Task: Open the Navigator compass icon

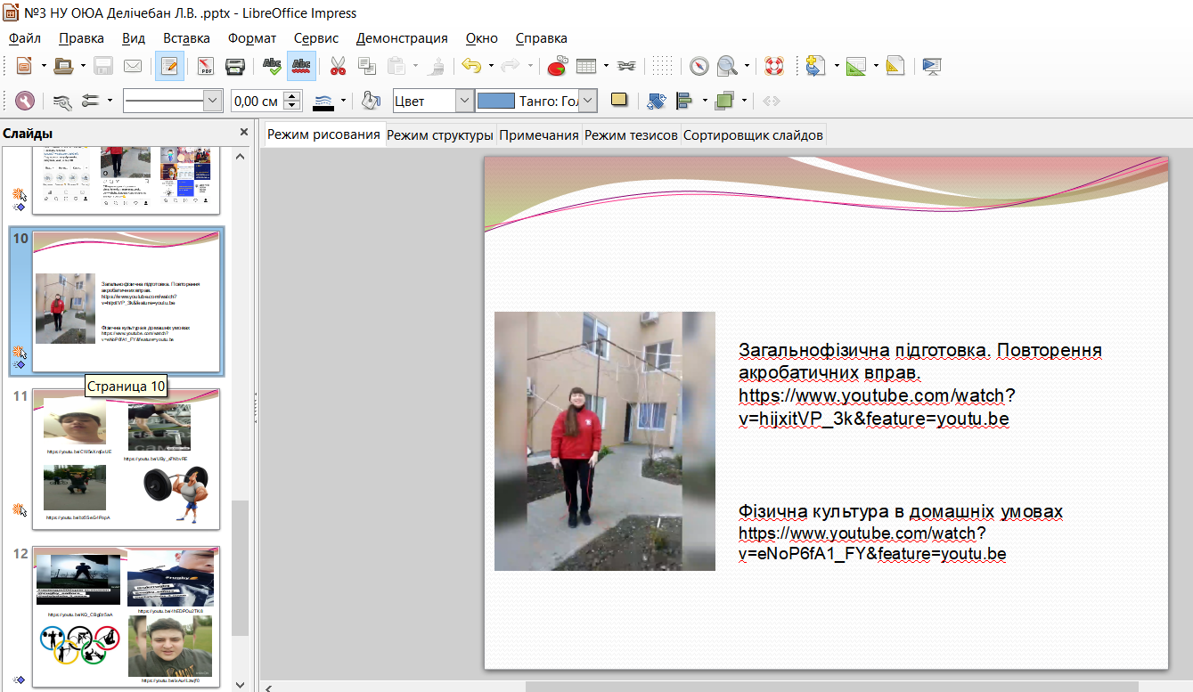Action: point(699,66)
